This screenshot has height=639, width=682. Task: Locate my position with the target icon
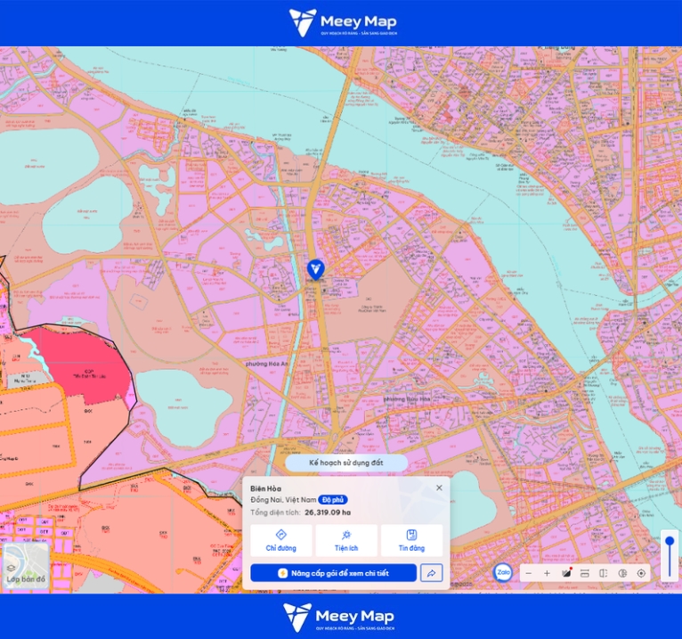(641, 573)
